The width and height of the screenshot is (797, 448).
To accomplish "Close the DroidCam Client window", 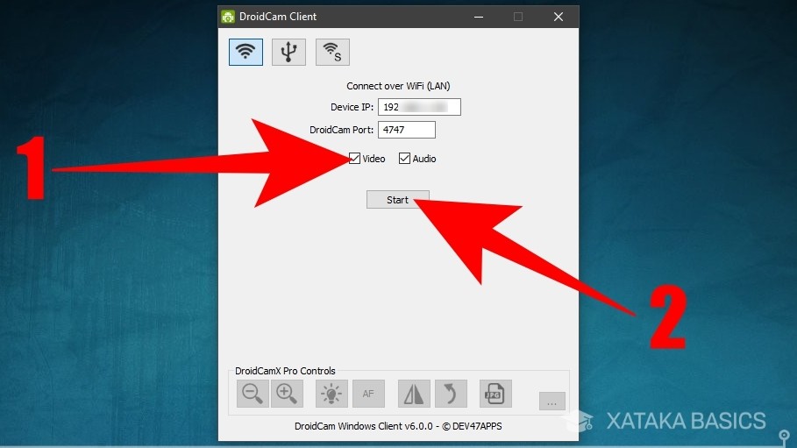I will coord(559,17).
